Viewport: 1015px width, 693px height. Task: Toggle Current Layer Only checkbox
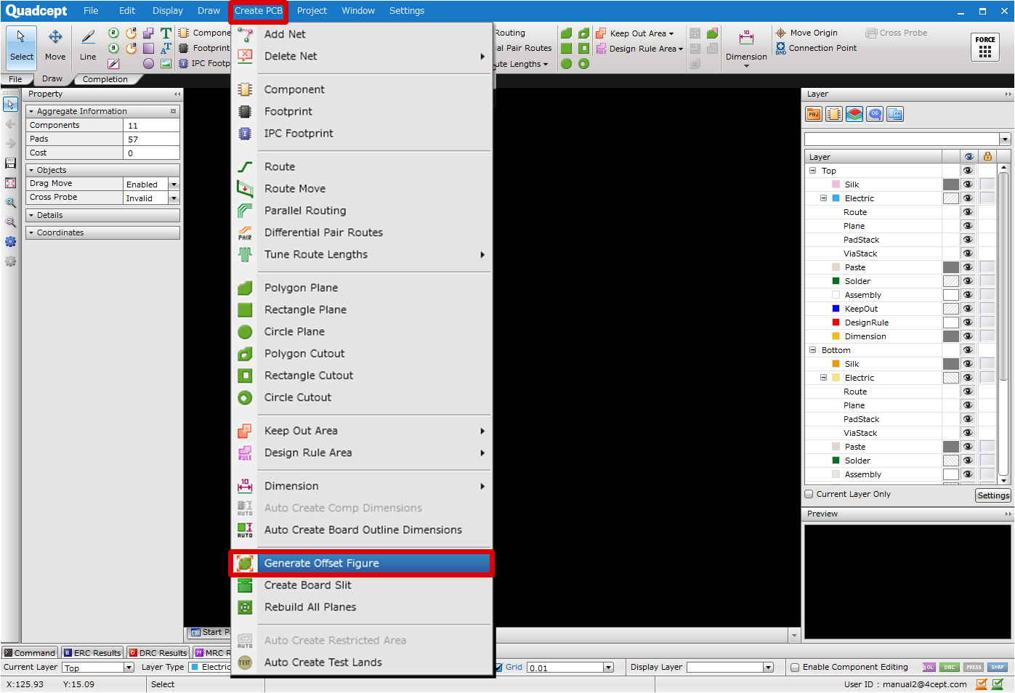pos(809,494)
